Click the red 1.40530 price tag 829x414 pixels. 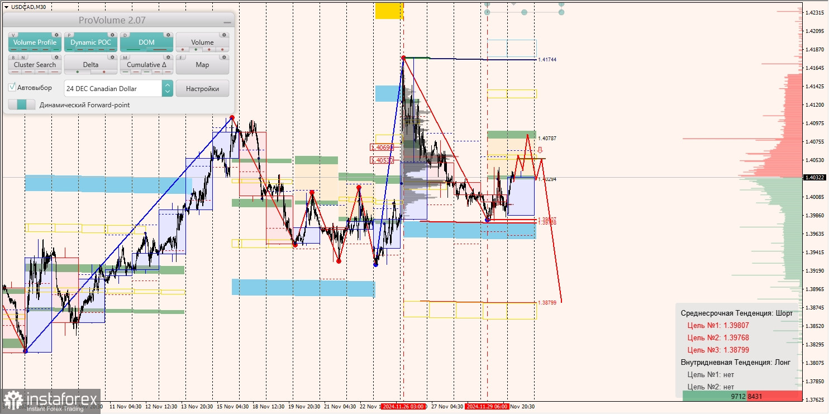382,160
